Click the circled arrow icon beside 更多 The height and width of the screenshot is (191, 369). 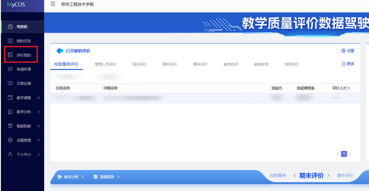point(344,64)
